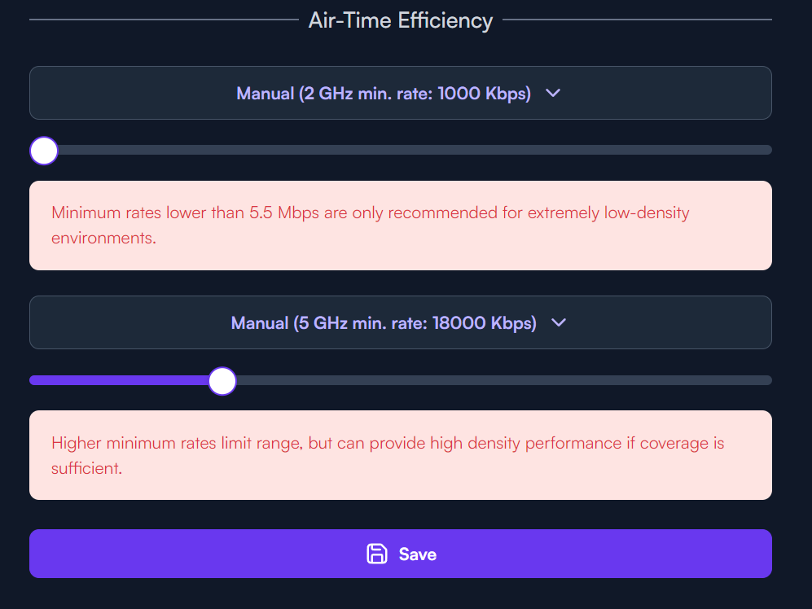
Task: Set 5 GHz slider to its far right end
Action: [767, 381]
